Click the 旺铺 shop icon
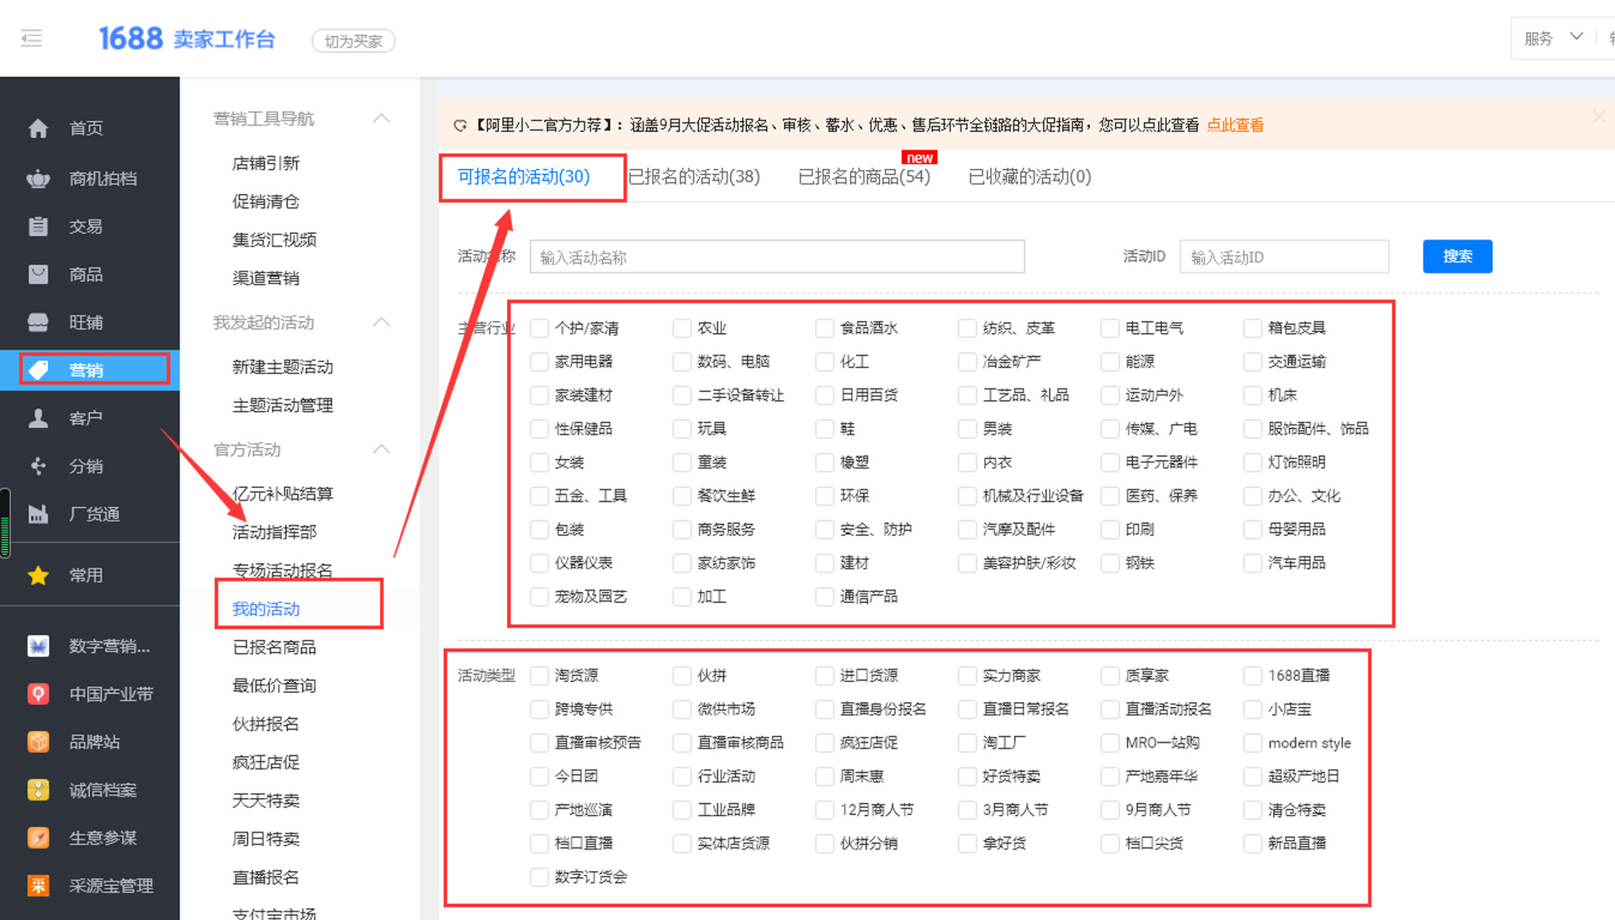 [38, 322]
